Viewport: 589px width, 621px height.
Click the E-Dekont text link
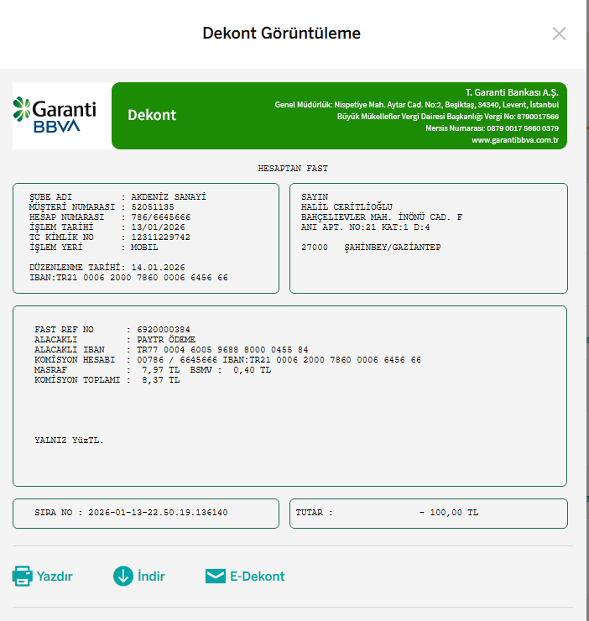258,577
